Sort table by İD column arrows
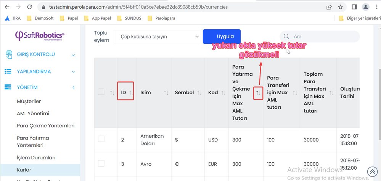The width and height of the screenshot is (381, 181). pyautogui.click(x=131, y=92)
